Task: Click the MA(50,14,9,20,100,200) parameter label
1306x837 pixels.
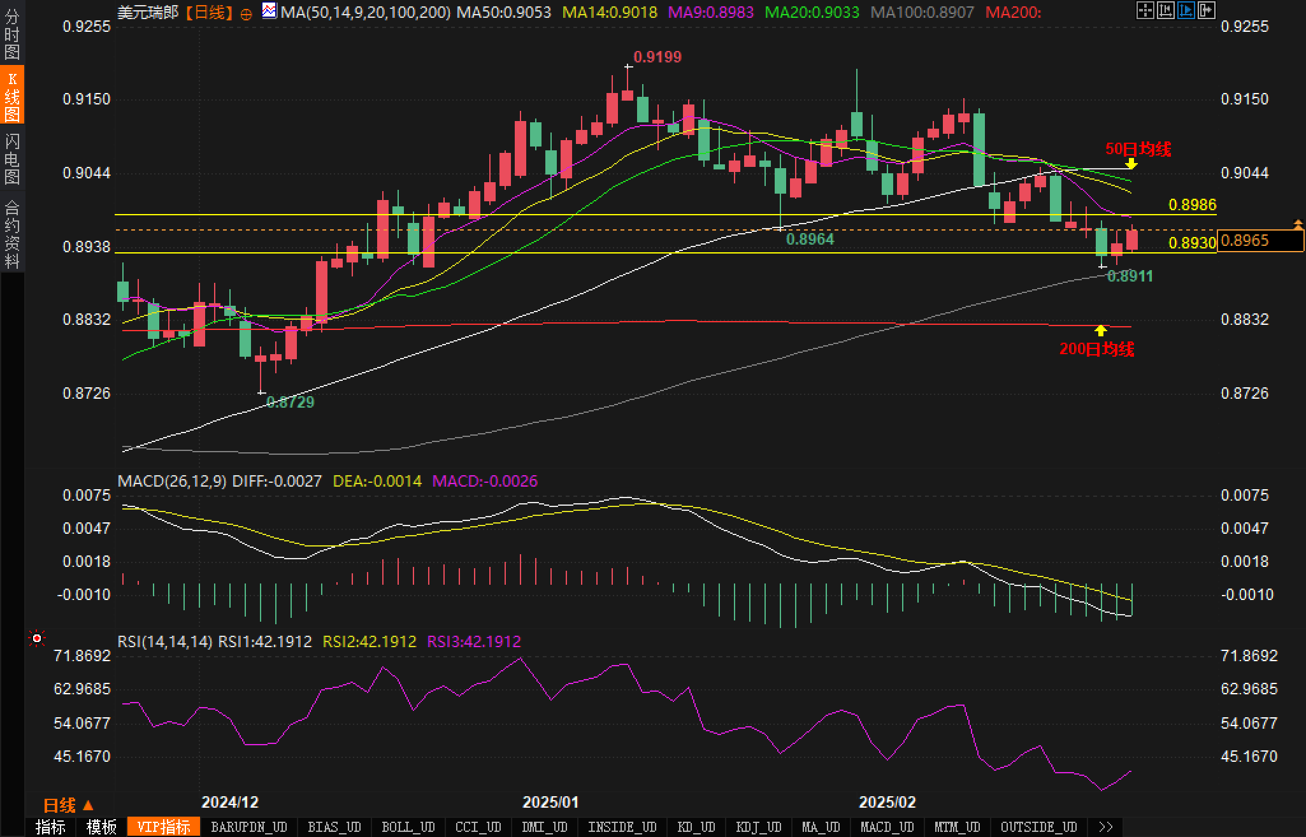Action: (x=366, y=12)
